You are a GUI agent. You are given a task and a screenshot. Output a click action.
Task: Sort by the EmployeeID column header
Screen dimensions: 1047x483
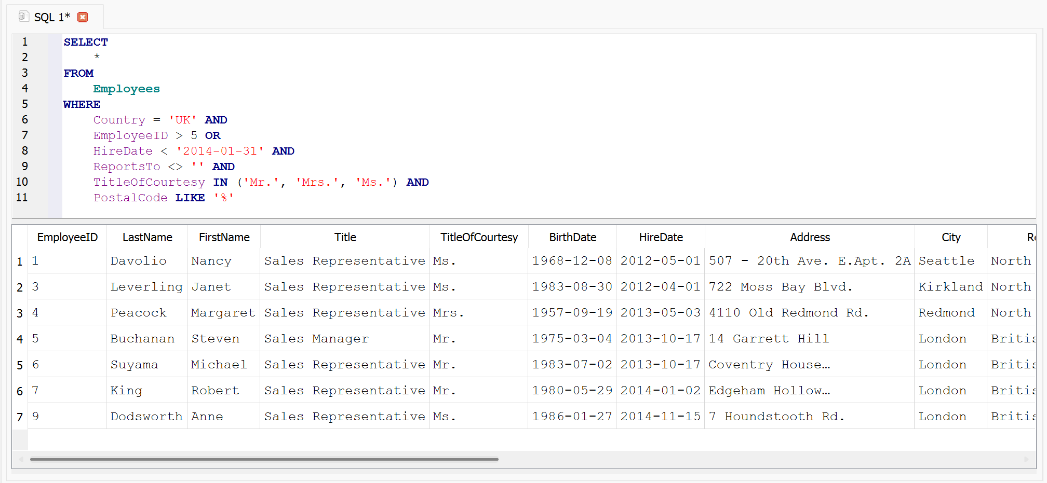pos(67,238)
